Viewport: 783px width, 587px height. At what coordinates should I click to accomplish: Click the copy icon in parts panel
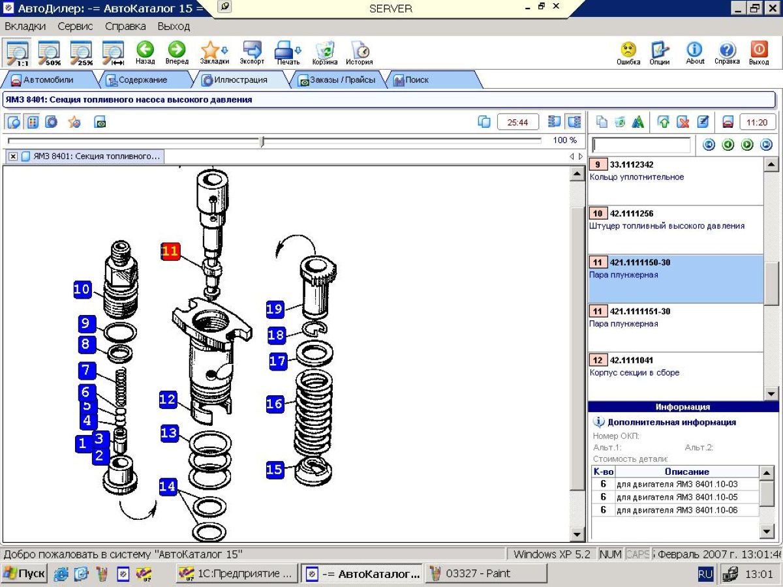pyautogui.click(x=602, y=122)
